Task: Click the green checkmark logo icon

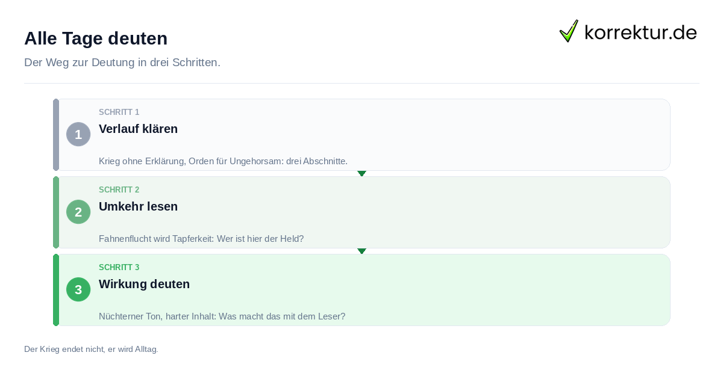Action: point(569,31)
